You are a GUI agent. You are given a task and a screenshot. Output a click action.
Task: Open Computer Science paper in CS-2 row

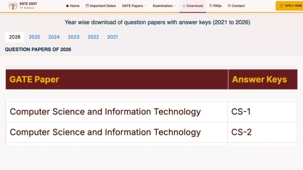tap(105, 132)
